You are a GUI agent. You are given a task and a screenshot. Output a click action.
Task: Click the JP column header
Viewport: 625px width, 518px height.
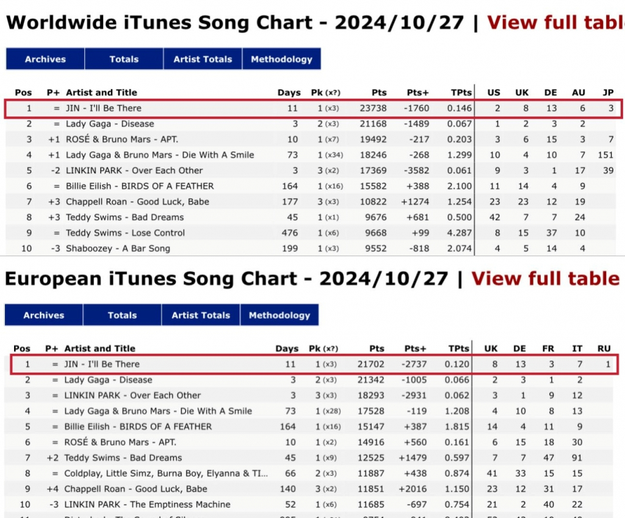click(608, 93)
